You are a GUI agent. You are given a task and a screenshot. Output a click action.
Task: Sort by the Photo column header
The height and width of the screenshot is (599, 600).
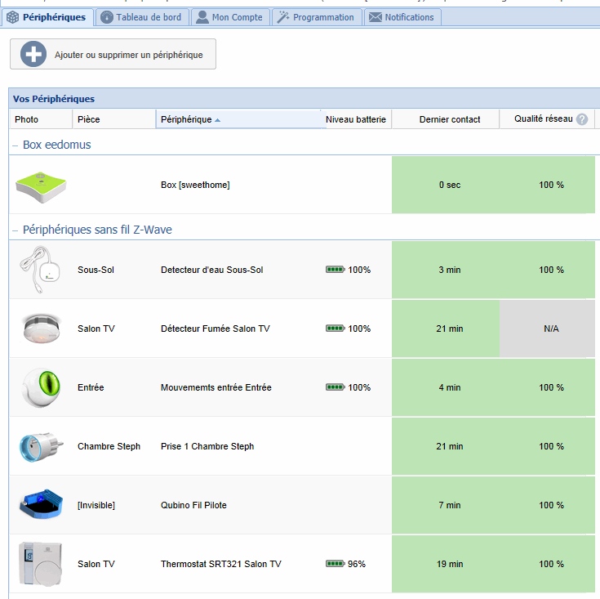pos(41,119)
